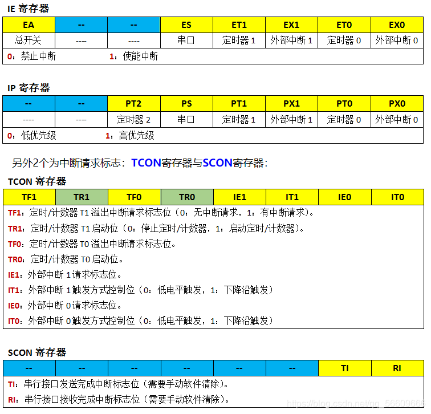The height and width of the screenshot is (414, 431).
Task: Click the EX0 header cell
Action: tap(397, 25)
